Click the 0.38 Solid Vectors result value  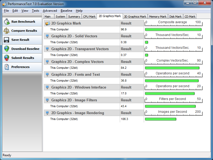click(124, 42)
